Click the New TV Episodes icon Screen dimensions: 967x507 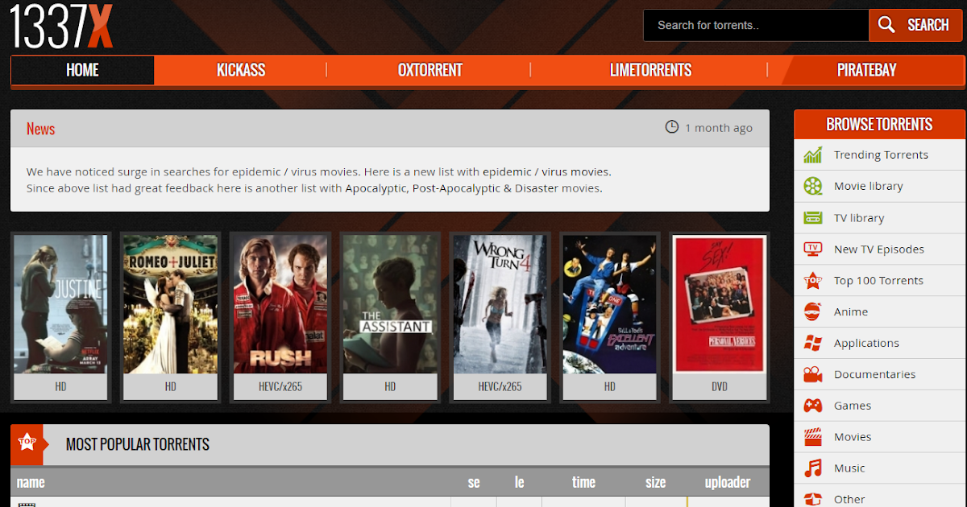tap(813, 249)
